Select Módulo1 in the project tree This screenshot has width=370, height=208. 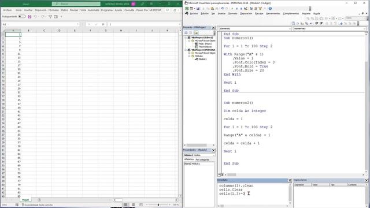pyautogui.click(x=202, y=59)
